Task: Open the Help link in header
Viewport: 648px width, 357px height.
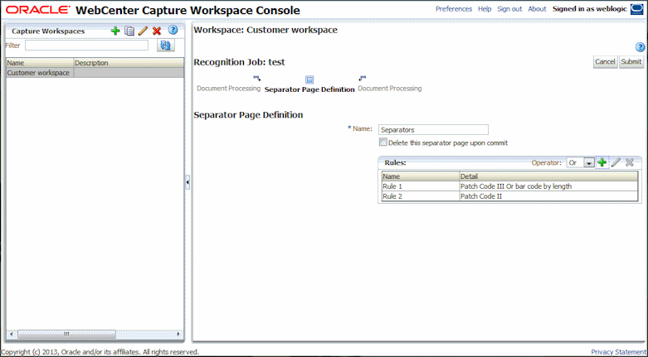Action: (x=485, y=8)
